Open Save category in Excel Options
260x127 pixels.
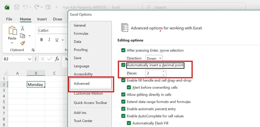tap(77, 58)
